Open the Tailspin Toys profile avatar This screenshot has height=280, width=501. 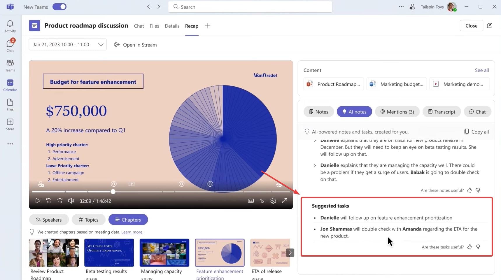[x=452, y=7]
